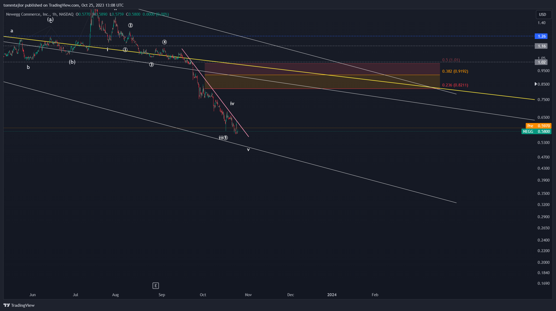
Task: Click the 'b' wave label near June
Action: tap(28, 67)
